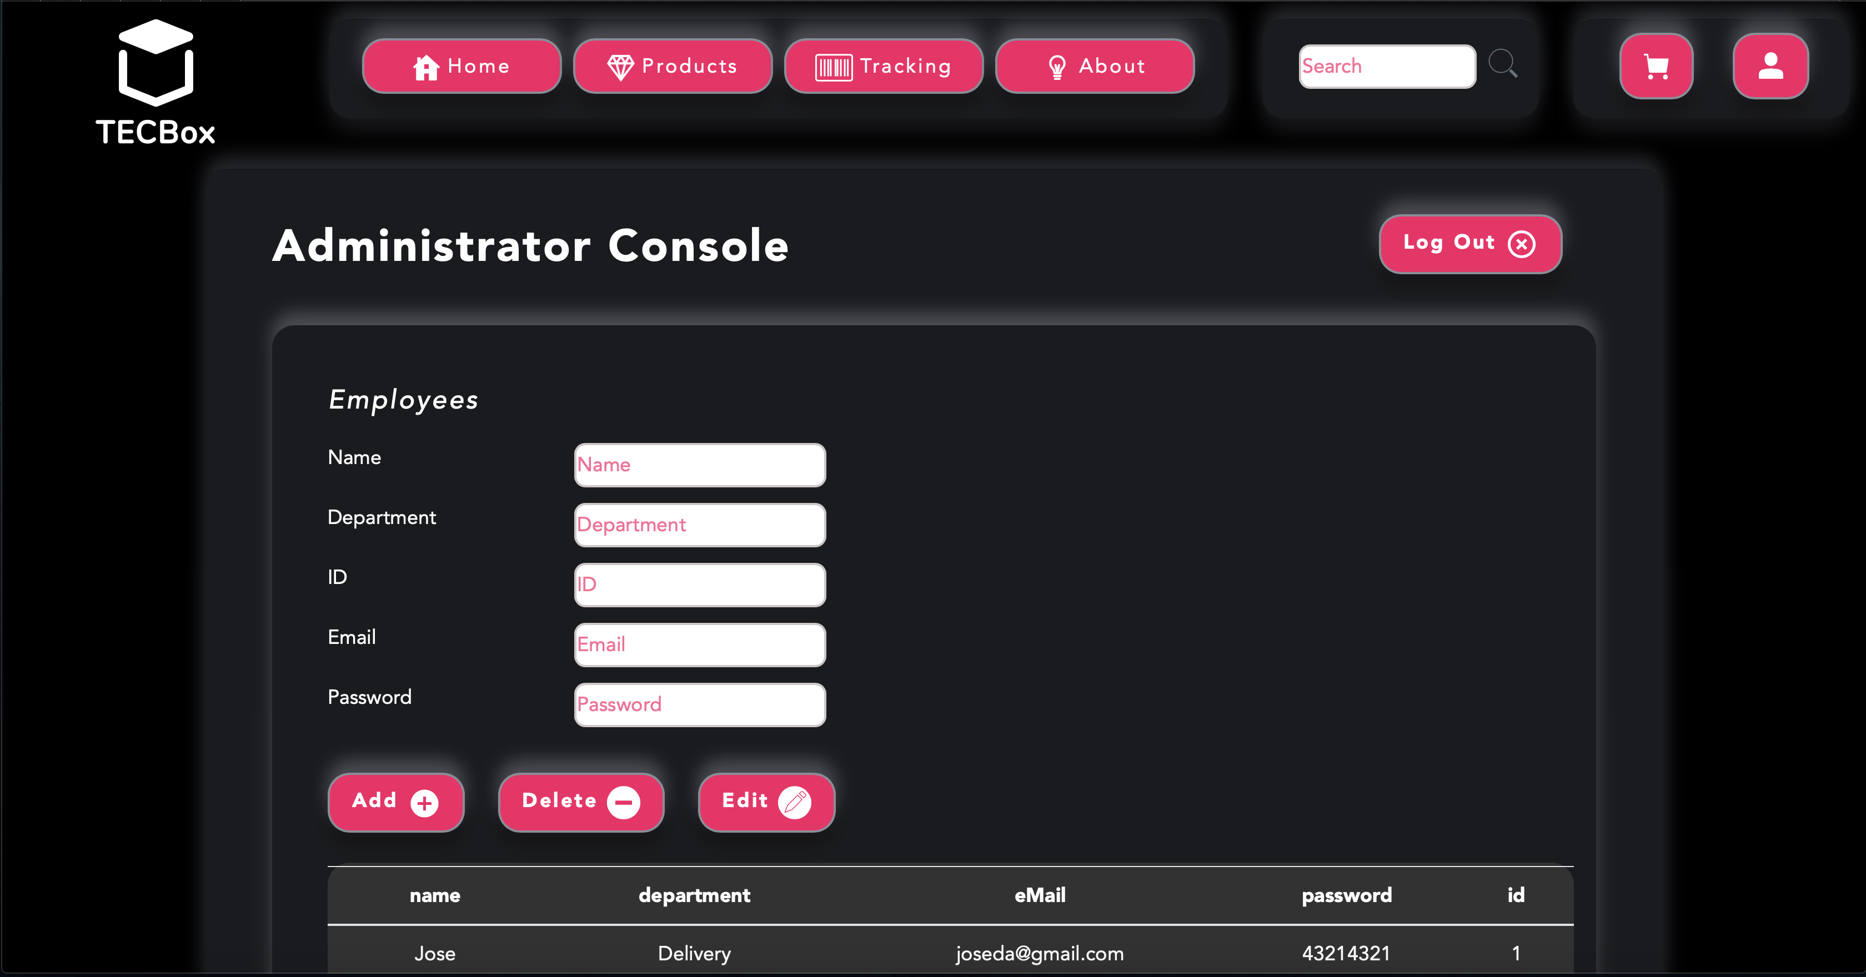Select the Jose employee row

pos(950,953)
